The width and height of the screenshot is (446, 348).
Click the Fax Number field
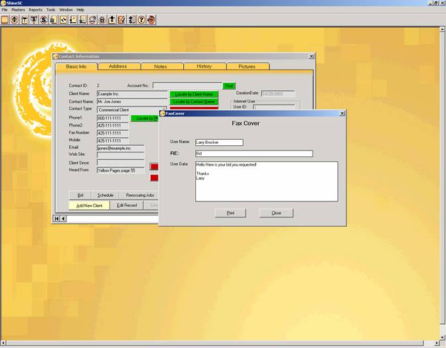coord(113,133)
